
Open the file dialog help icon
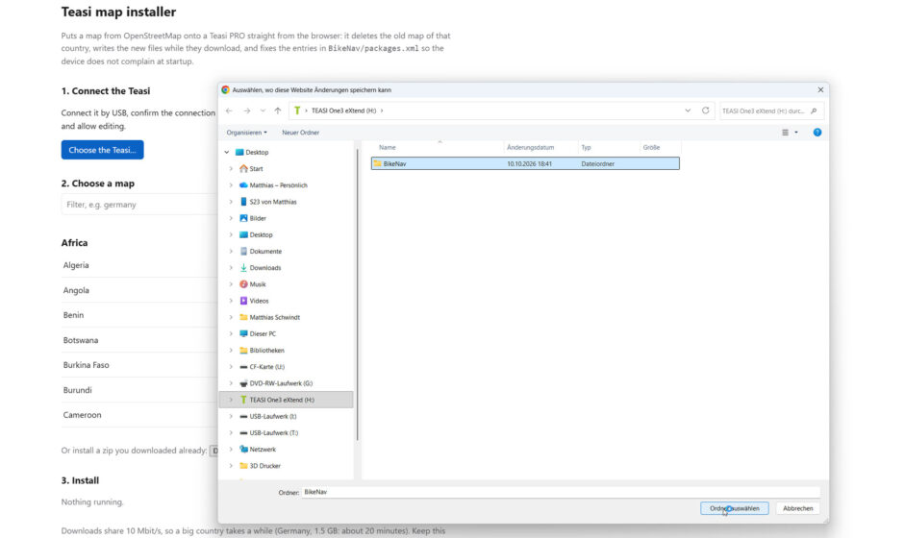pyautogui.click(x=816, y=133)
